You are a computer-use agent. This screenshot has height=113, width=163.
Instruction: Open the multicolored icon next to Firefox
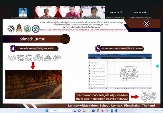pyautogui.click(x=107, y=111)
